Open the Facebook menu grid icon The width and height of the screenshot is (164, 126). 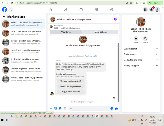145,10
